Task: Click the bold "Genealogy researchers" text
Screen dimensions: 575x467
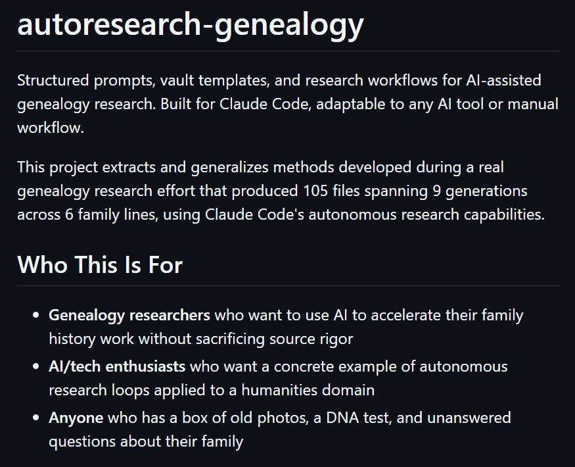Action: click(x=129, y=315)
